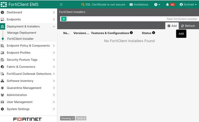Click the Security Posture Tags icon
Viewport: 199px width, 122px height.
click(x=2, y=60)
